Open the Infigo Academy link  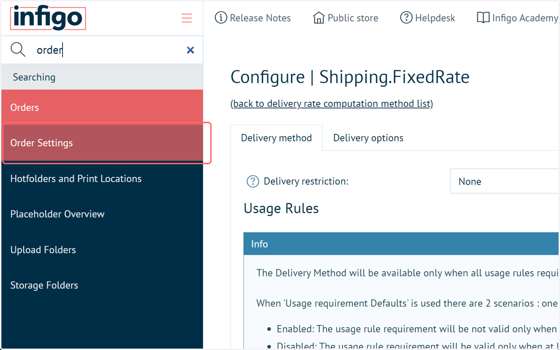[525, 18]
